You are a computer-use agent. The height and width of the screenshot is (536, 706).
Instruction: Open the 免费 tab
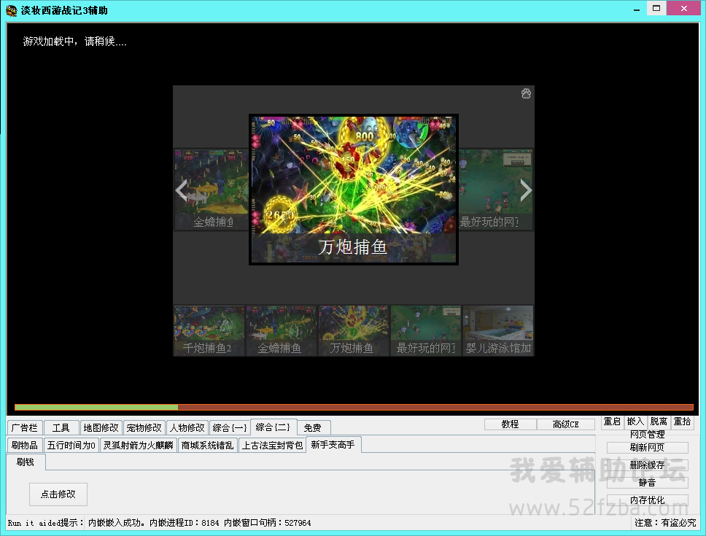click(x=313, y=427)
